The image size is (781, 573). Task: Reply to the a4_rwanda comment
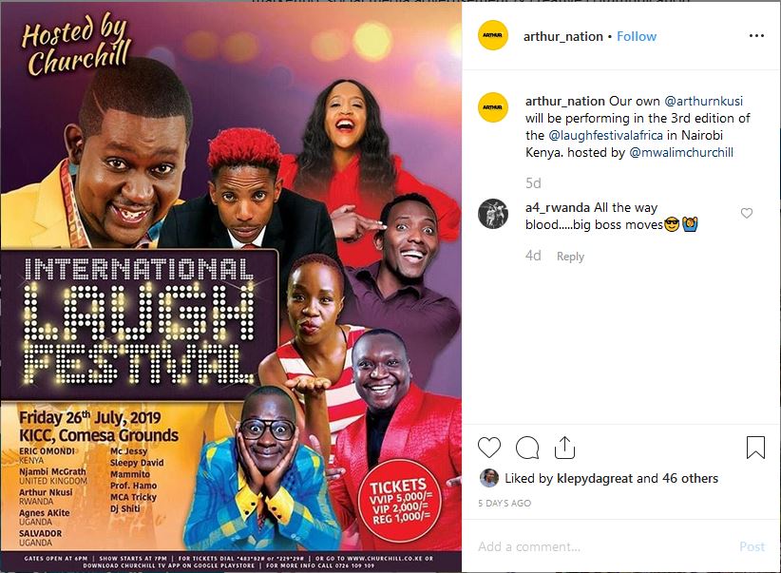[x=570, y=257]
